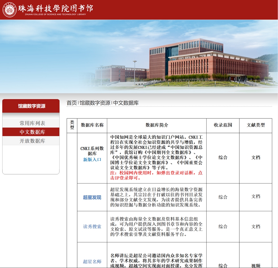Open the 超星发现 database link
Image resolution: width=278 pixels, height=268 pixels.
click(x=92, y=197)
